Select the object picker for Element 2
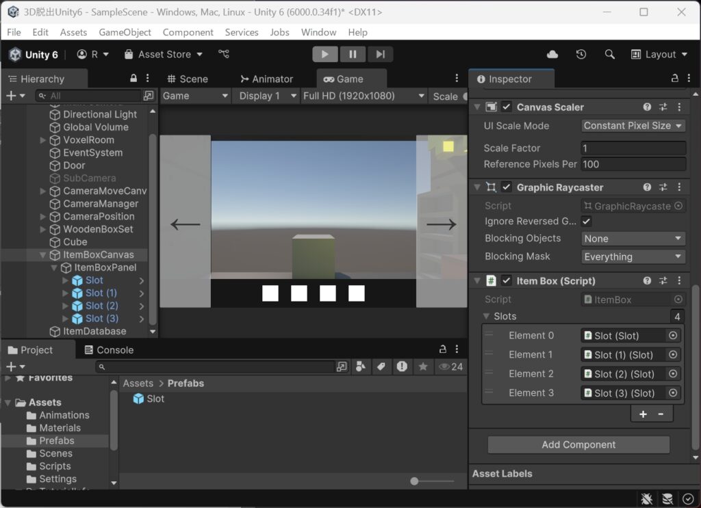Image resolution: width=701 pixels, height=508 pixels. pos(673,373)
